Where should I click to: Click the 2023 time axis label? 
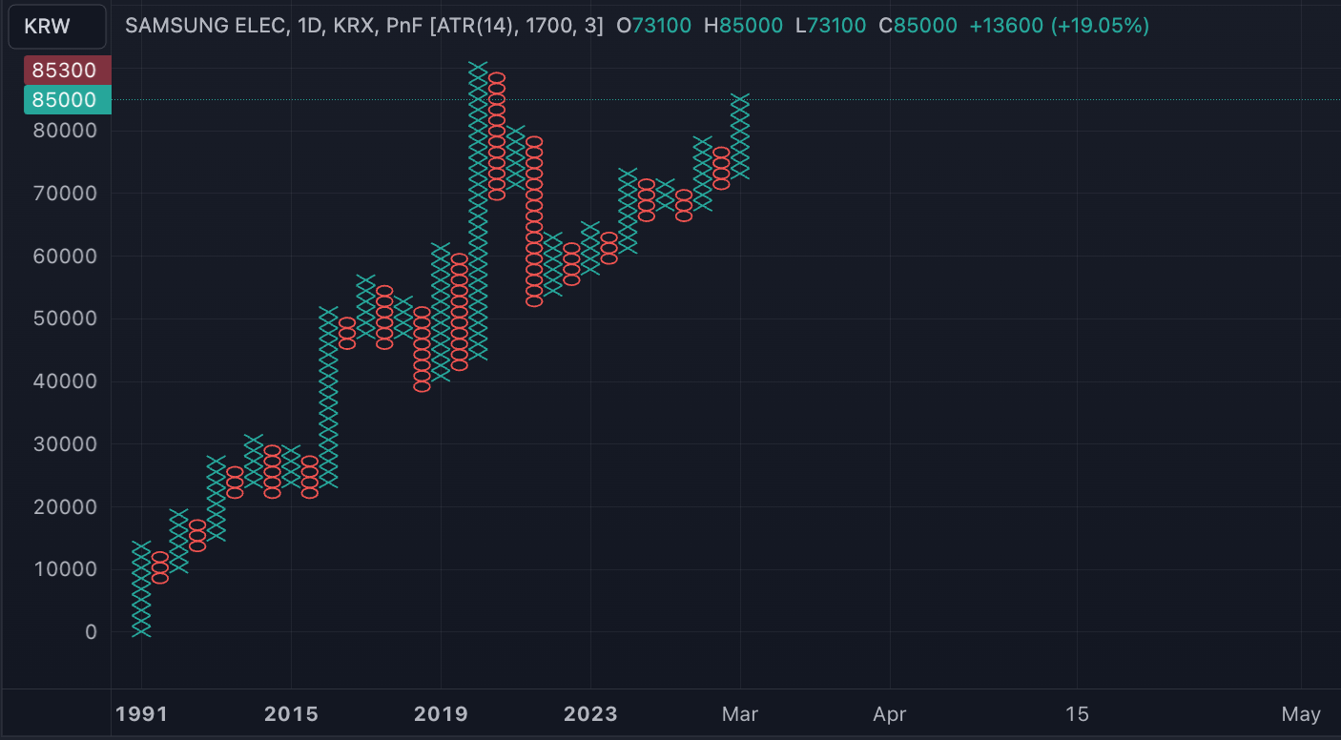(x=590, y=713)
